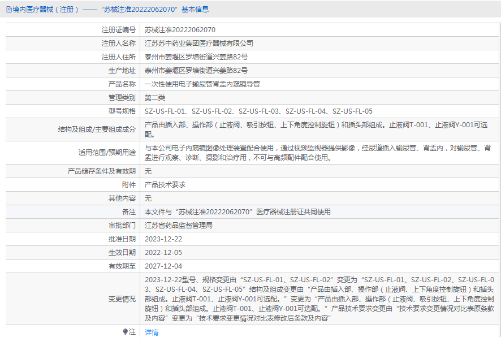The width and height of the screenshot is (501, 337).
Task: Select the 与本公司电子内窥镜图像处理装置配合使用 description
Action: pos(318,152)
